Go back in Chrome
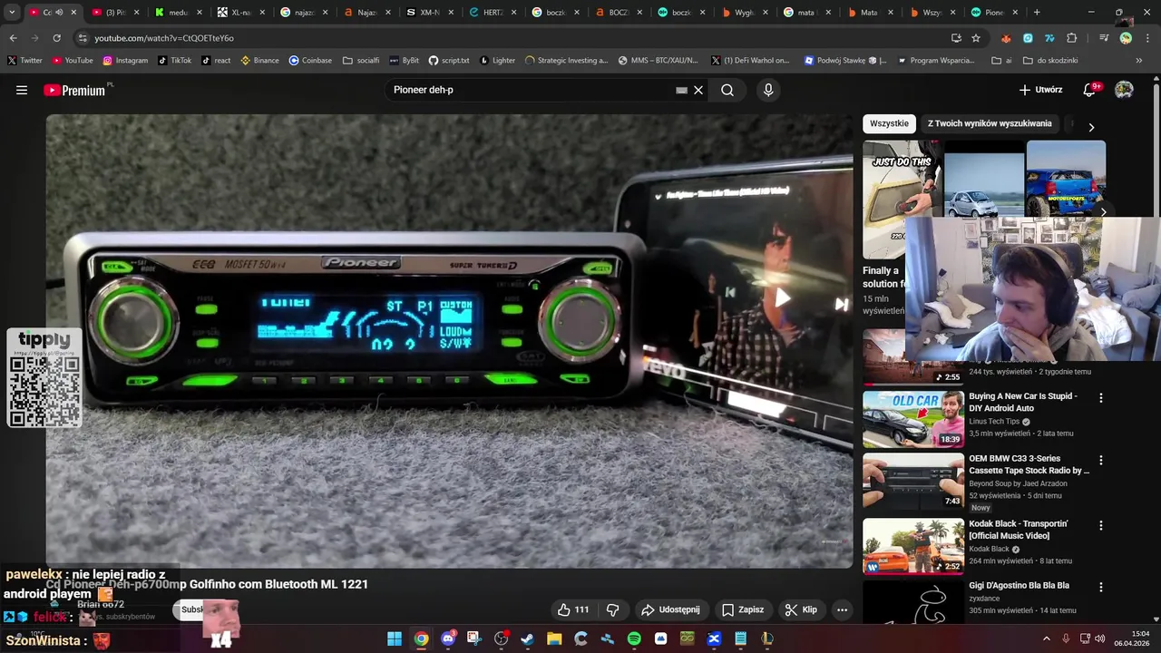1161x653 pixels. (x=13, y=38)
